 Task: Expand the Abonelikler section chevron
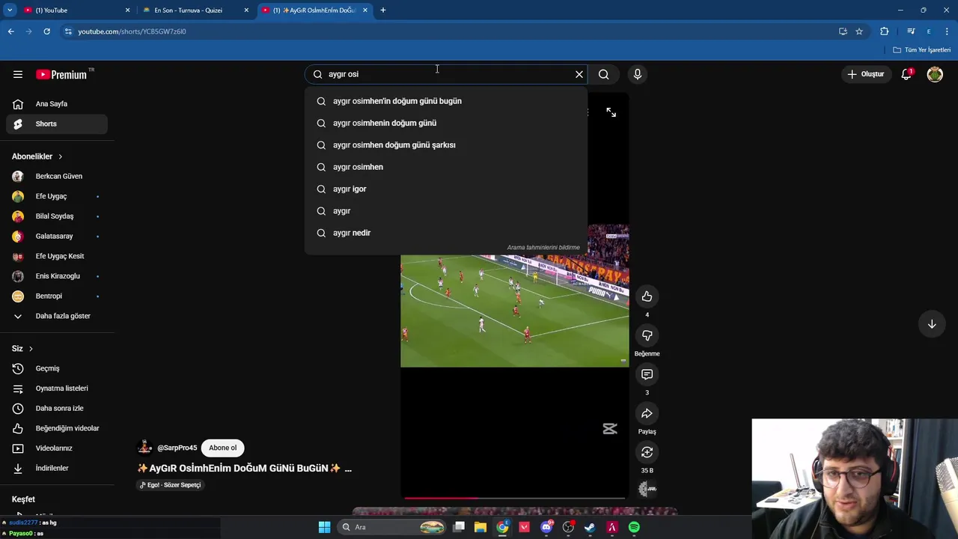tap(60, 156)
